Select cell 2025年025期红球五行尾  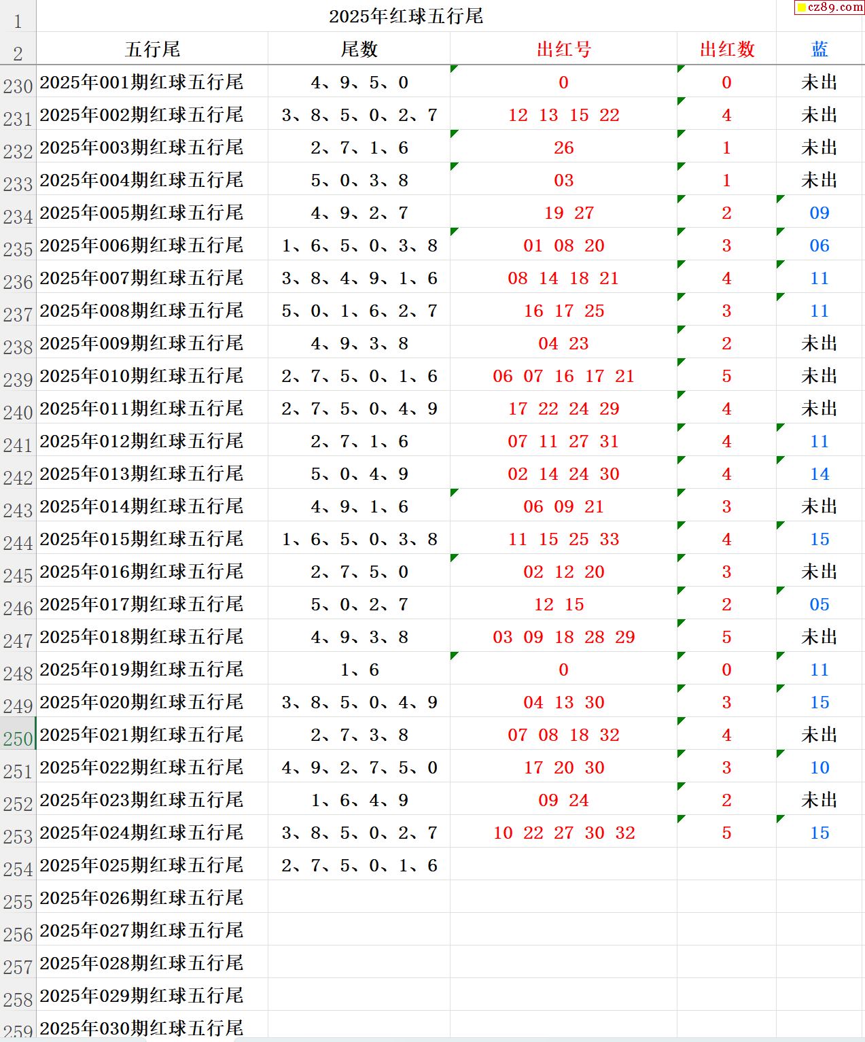[x=152, y=865]
